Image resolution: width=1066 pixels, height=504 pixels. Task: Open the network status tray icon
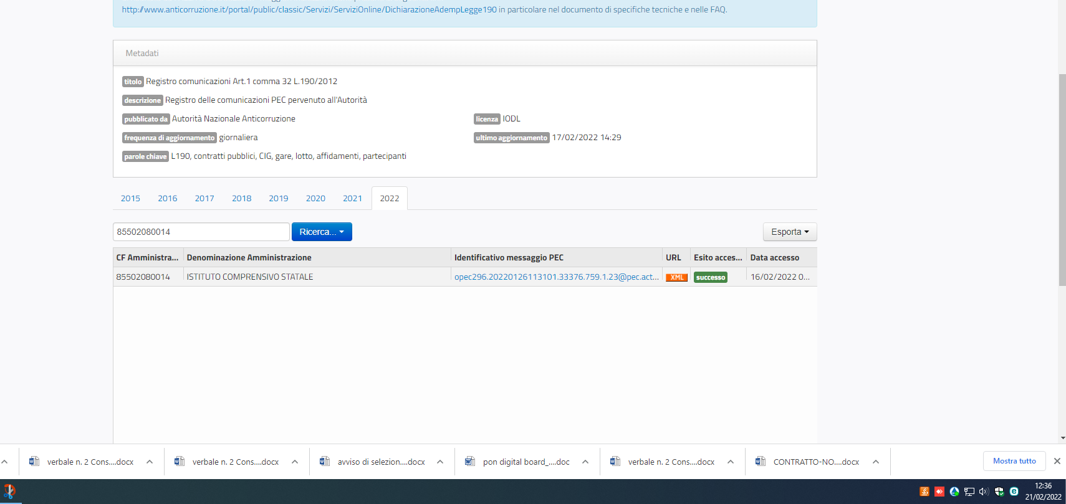click(969, 492)
